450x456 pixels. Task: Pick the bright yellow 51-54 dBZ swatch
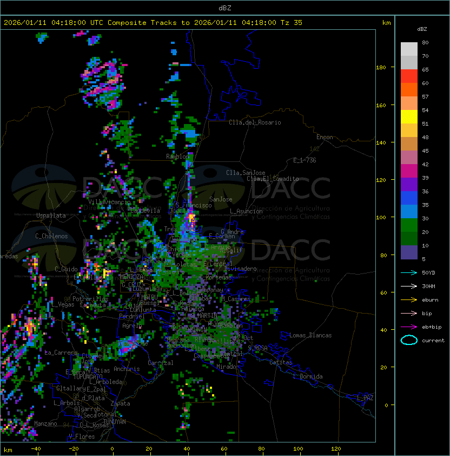[409, 116]
